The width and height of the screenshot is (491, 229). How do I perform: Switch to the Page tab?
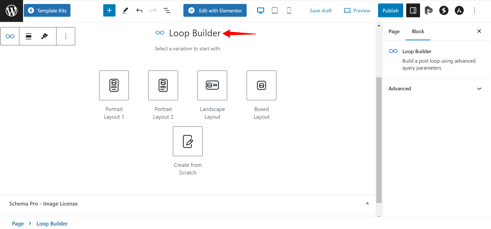point(394,32)
